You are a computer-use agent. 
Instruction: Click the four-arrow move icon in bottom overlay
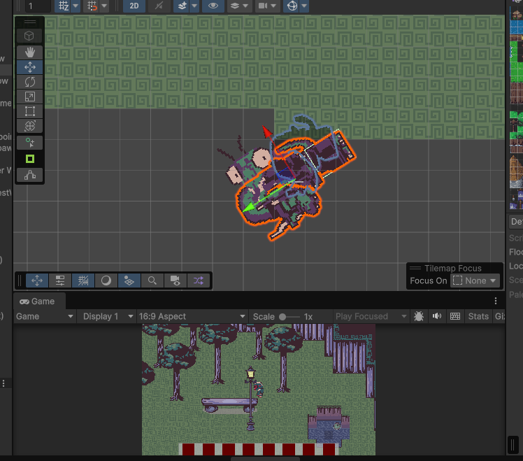coord(36,281)
